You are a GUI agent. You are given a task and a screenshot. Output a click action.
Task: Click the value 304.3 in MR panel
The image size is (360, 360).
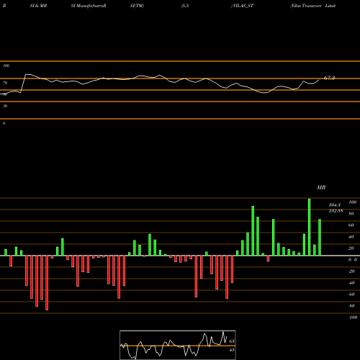click(x=335, y=205)
